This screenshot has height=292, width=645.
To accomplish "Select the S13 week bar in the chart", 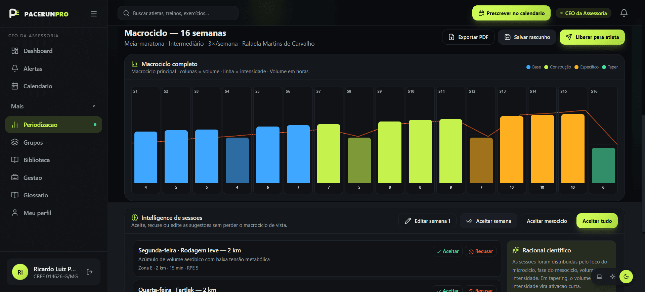I will (x=512, y=149).
